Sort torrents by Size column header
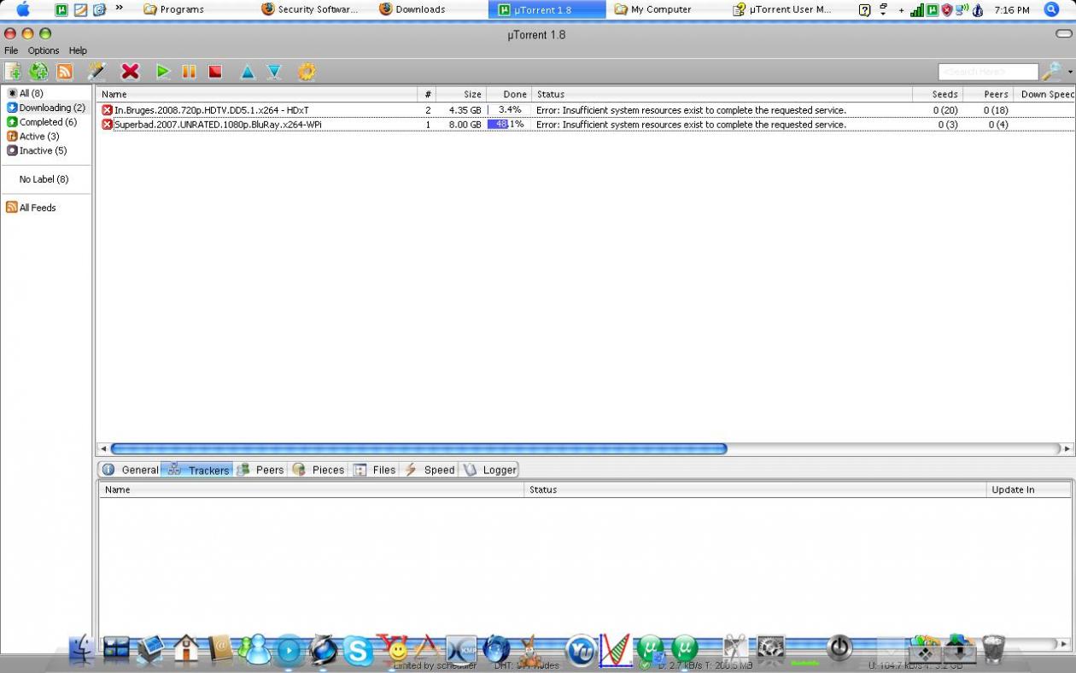 462,94
